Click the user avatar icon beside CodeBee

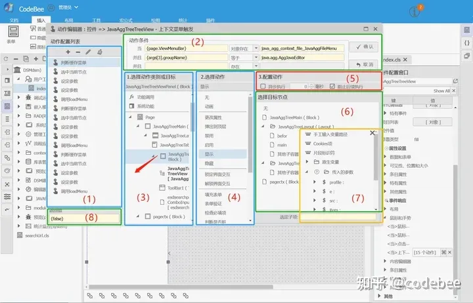[x=52, y=8]
